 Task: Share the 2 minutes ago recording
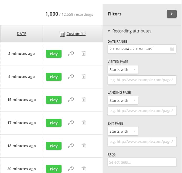pyautogui.click(x=71, y=53)
